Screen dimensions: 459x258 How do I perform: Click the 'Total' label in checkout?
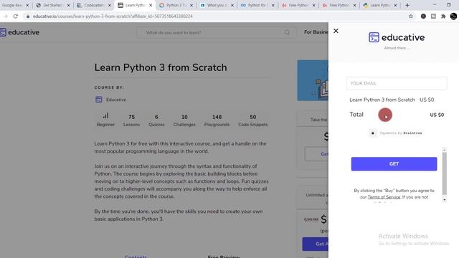[356, 115]
